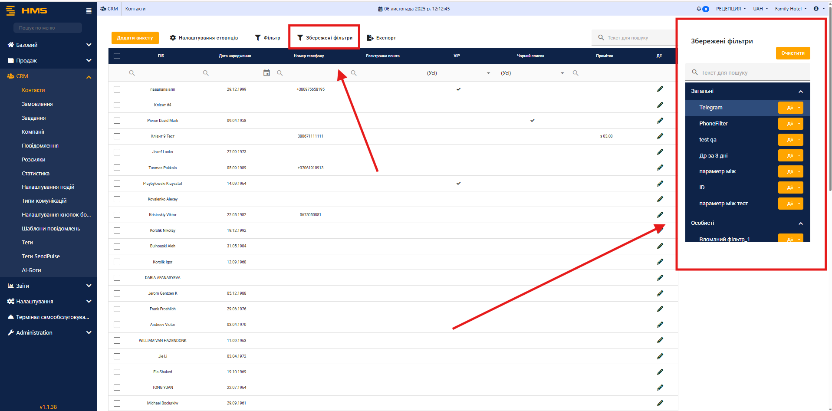
Task: Select checkbox next to Korolik Nikolay
Action: click(x=117, y=230)
